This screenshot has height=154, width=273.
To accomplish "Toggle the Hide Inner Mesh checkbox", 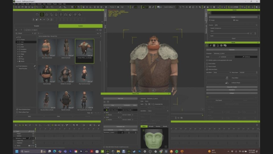I will tap(207, 69).
